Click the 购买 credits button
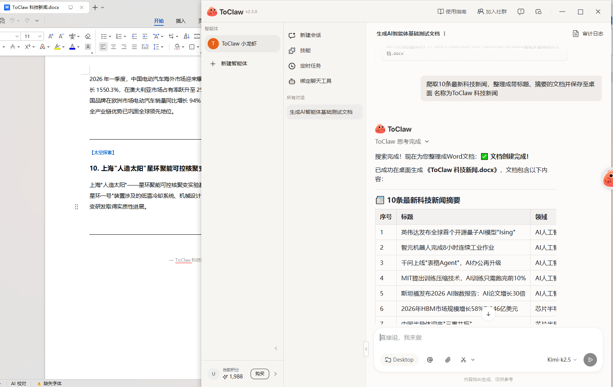The height and width of the screenshot is (387, 613). 260,374
